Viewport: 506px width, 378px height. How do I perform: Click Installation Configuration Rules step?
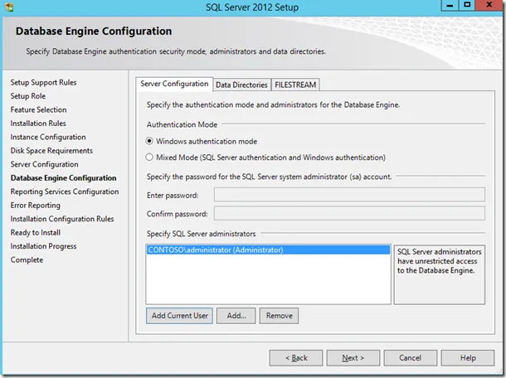tap(62, 219)
